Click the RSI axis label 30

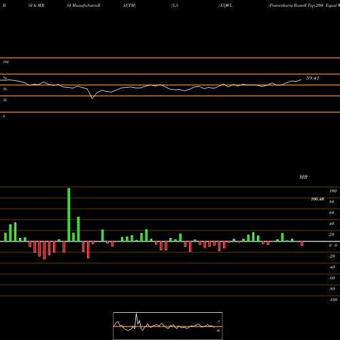tap(5, 100)
